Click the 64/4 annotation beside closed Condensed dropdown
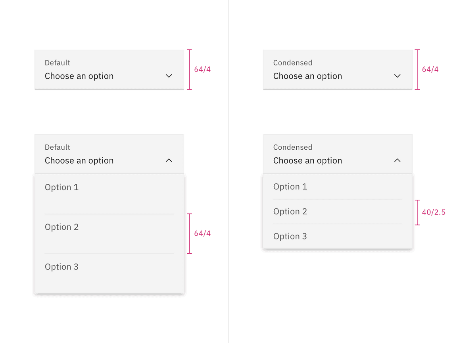The width and height of the screenshot is (457, 343). tap(430, 69)
